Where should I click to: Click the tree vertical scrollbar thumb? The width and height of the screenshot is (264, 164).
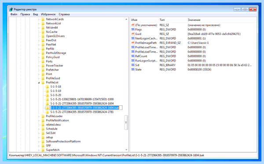point(126,122)
